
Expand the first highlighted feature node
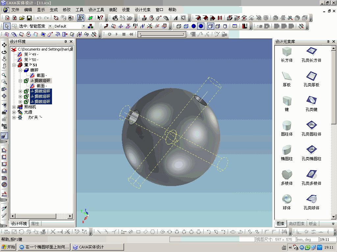(x=20, y=91)
